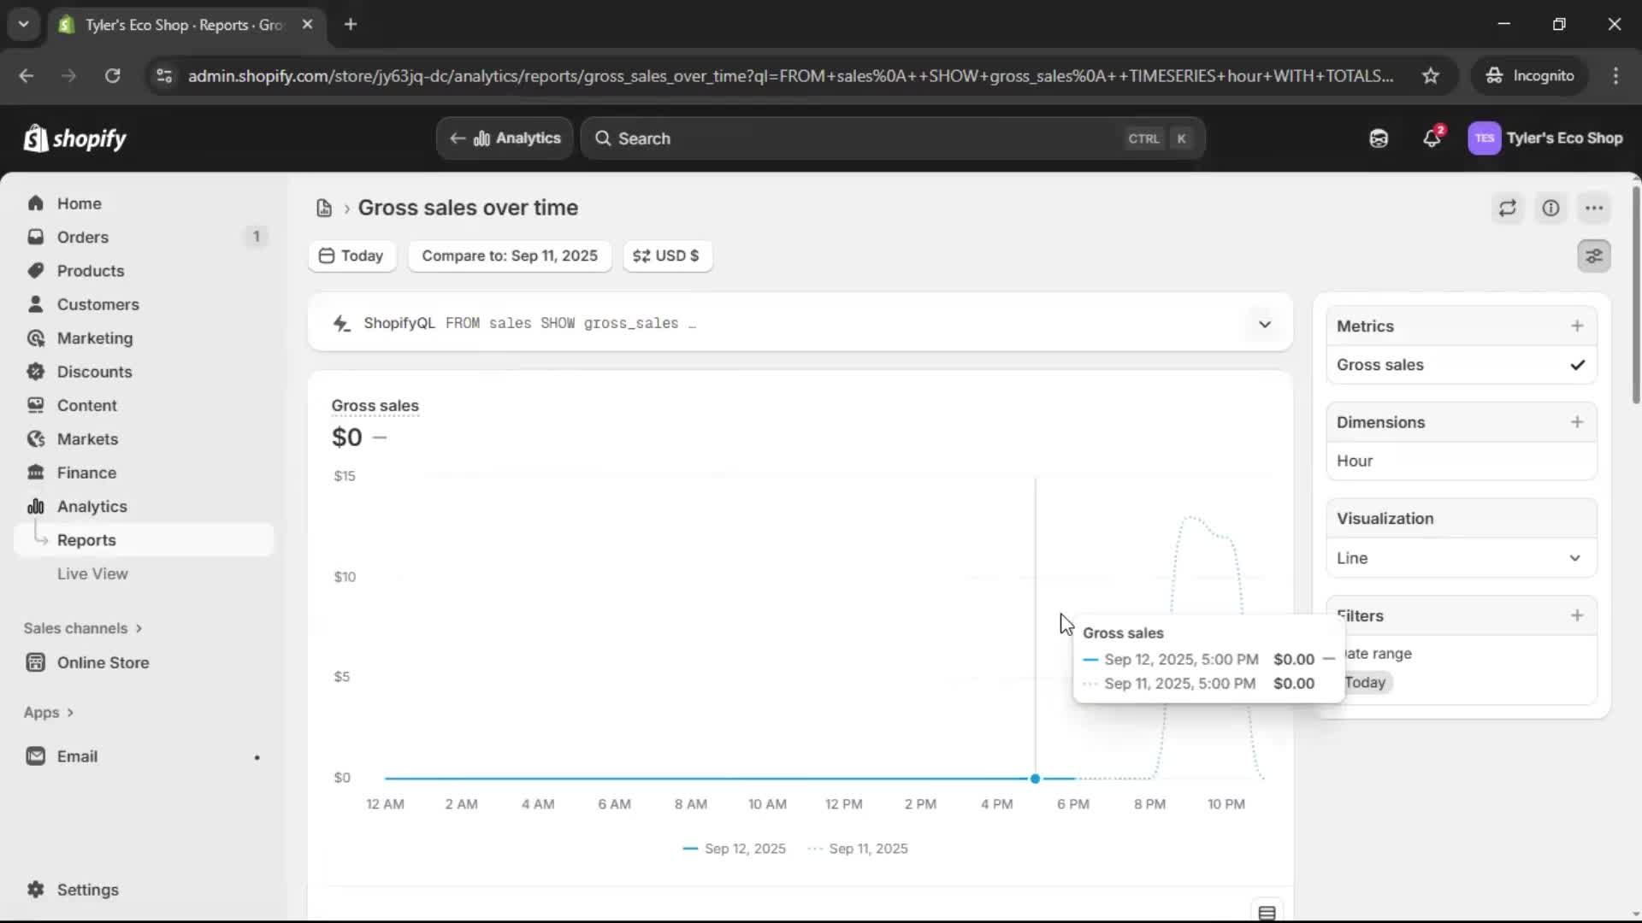This screenshot has height=923, width=1642.
Task: Click the Email app icon
Action: [x=35, y=756]
